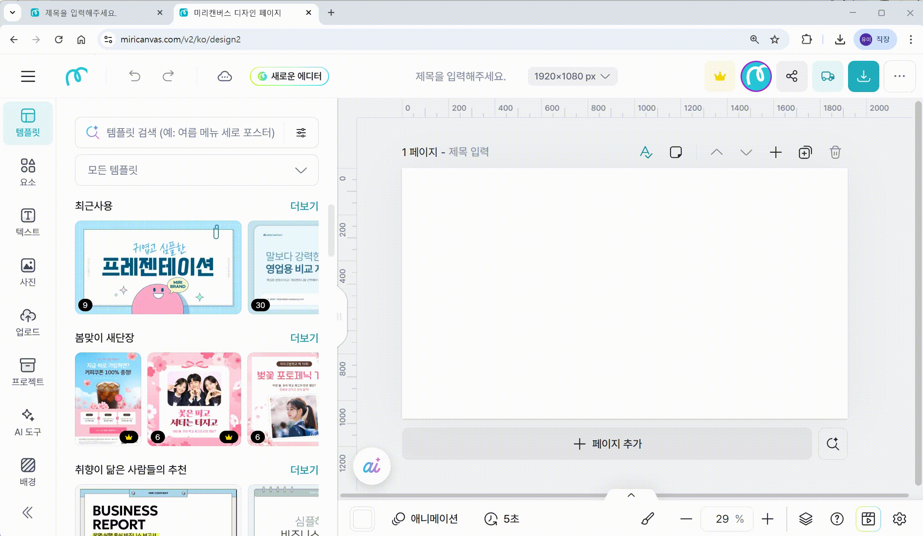The height and width of the screenshot is (536, 923).
Task: Click the page background color swatch
Action: [362, 519]
